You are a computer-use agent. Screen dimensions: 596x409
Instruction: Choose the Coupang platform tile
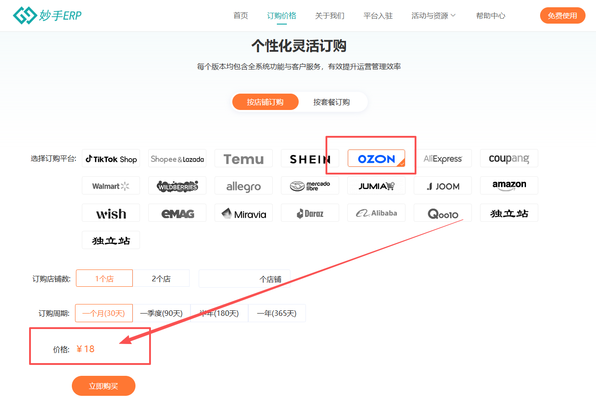click(509, 159)
